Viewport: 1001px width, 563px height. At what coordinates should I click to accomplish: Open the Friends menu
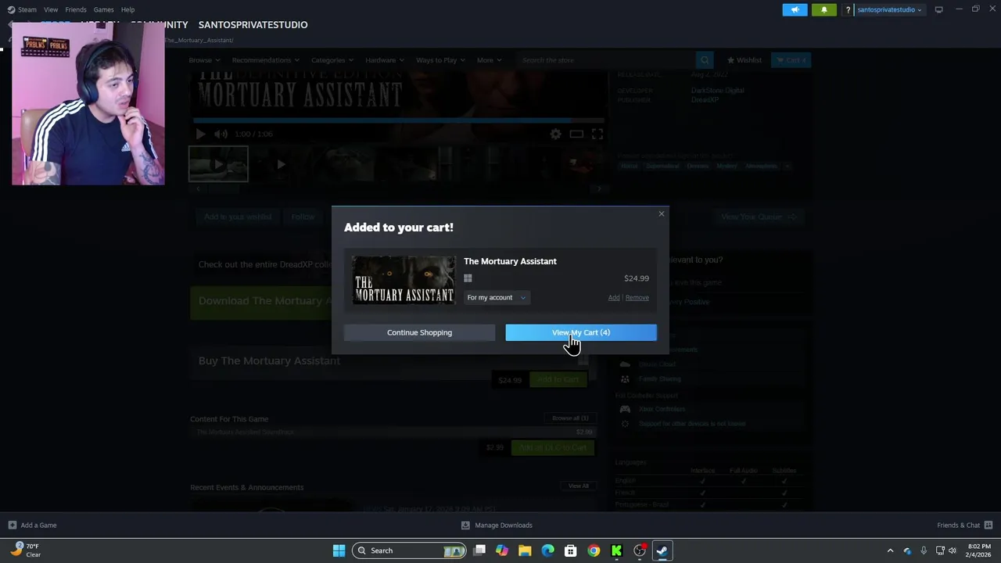pos(76,9)
